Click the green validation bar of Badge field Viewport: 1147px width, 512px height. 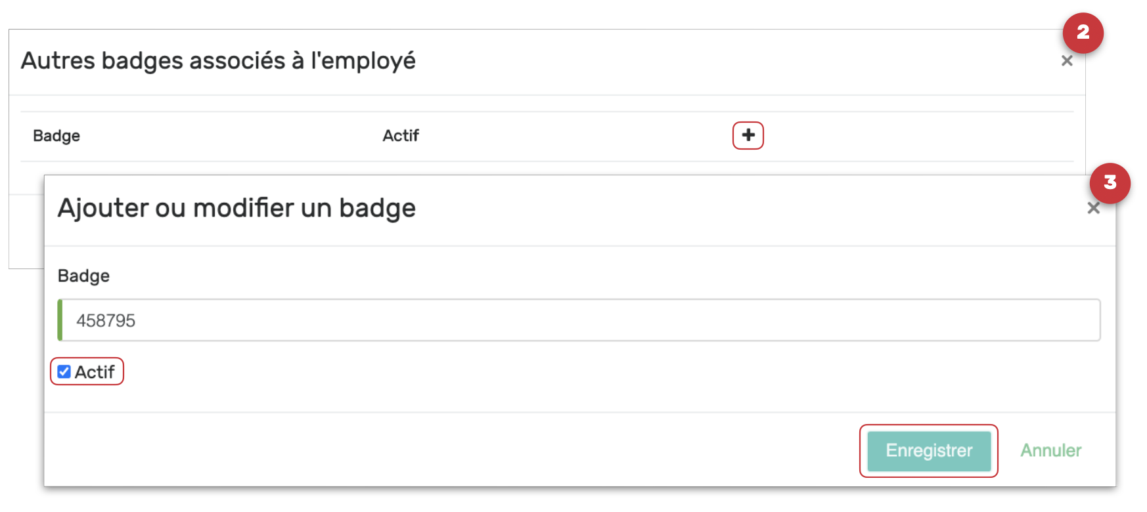pyautogui.click(x=60, y=320)
